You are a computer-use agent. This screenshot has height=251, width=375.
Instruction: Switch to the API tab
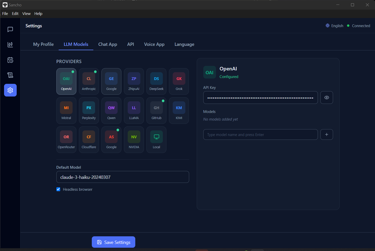coord(130,44)
